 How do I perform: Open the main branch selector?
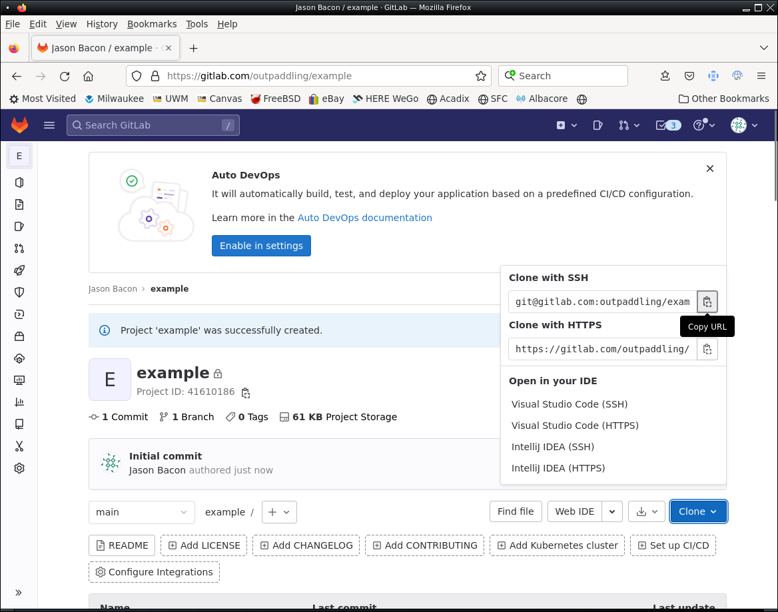pyautogui.click(x=141, y=512)
